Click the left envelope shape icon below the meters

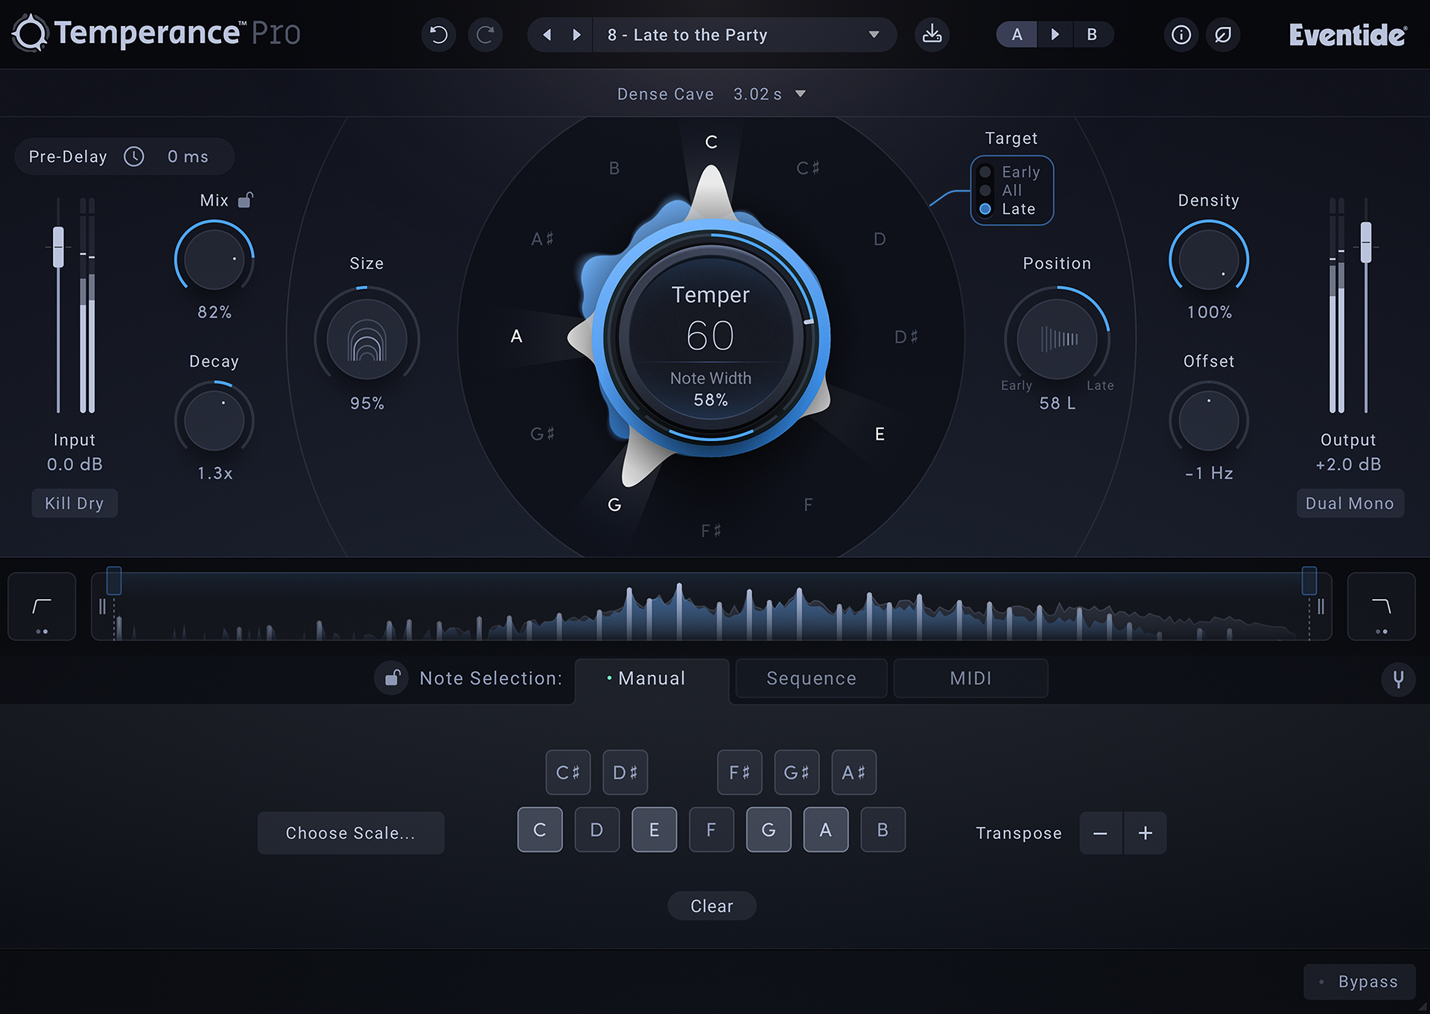[41, 606]
